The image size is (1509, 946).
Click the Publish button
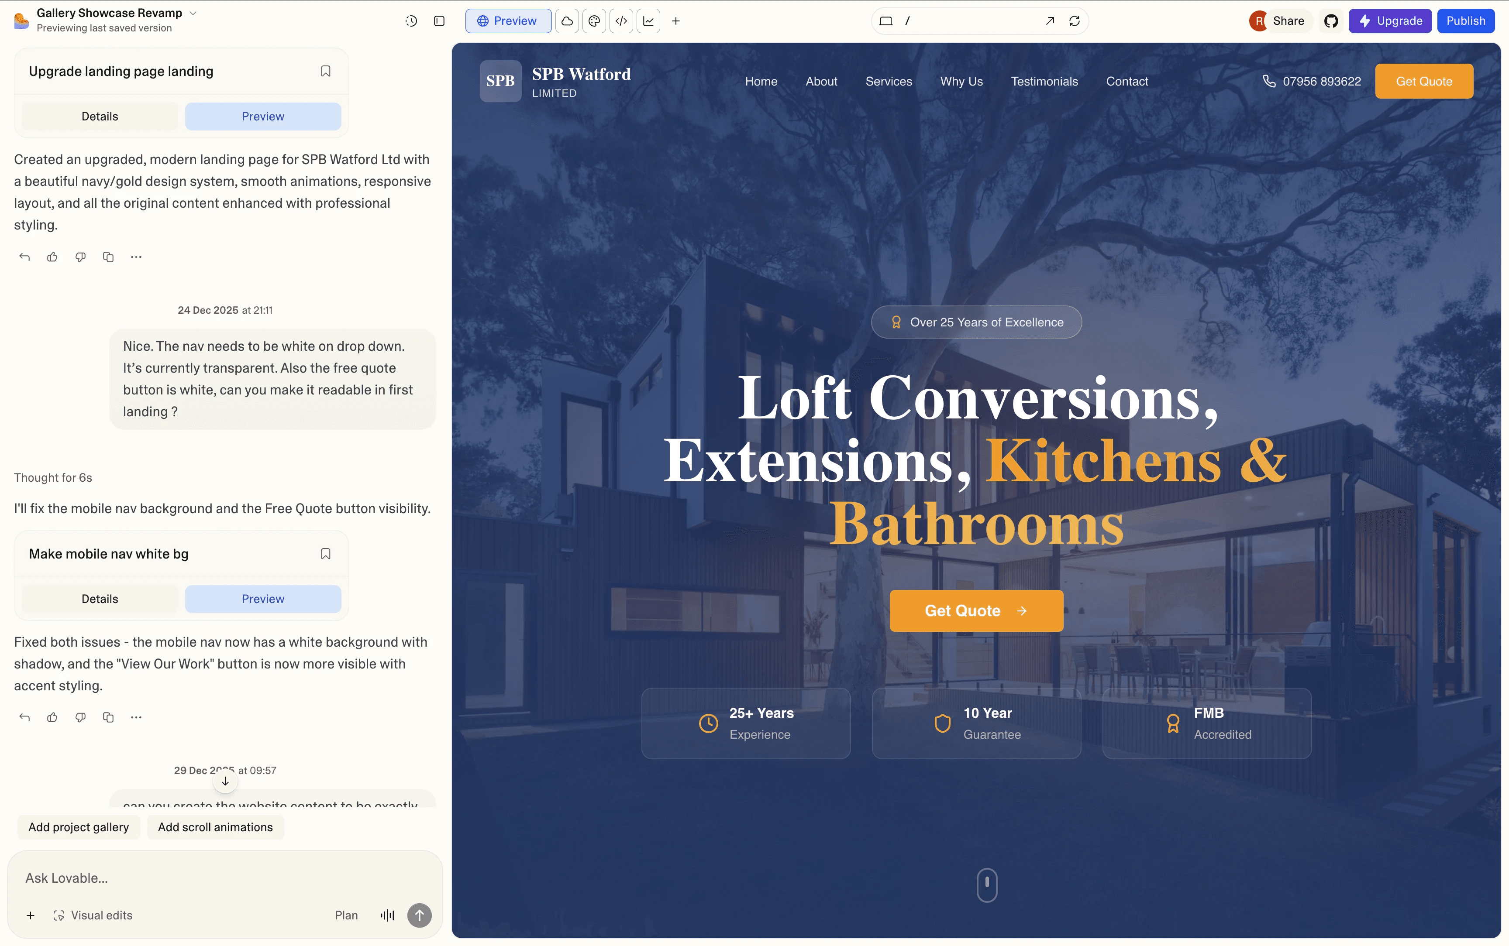coord(1465,21)
